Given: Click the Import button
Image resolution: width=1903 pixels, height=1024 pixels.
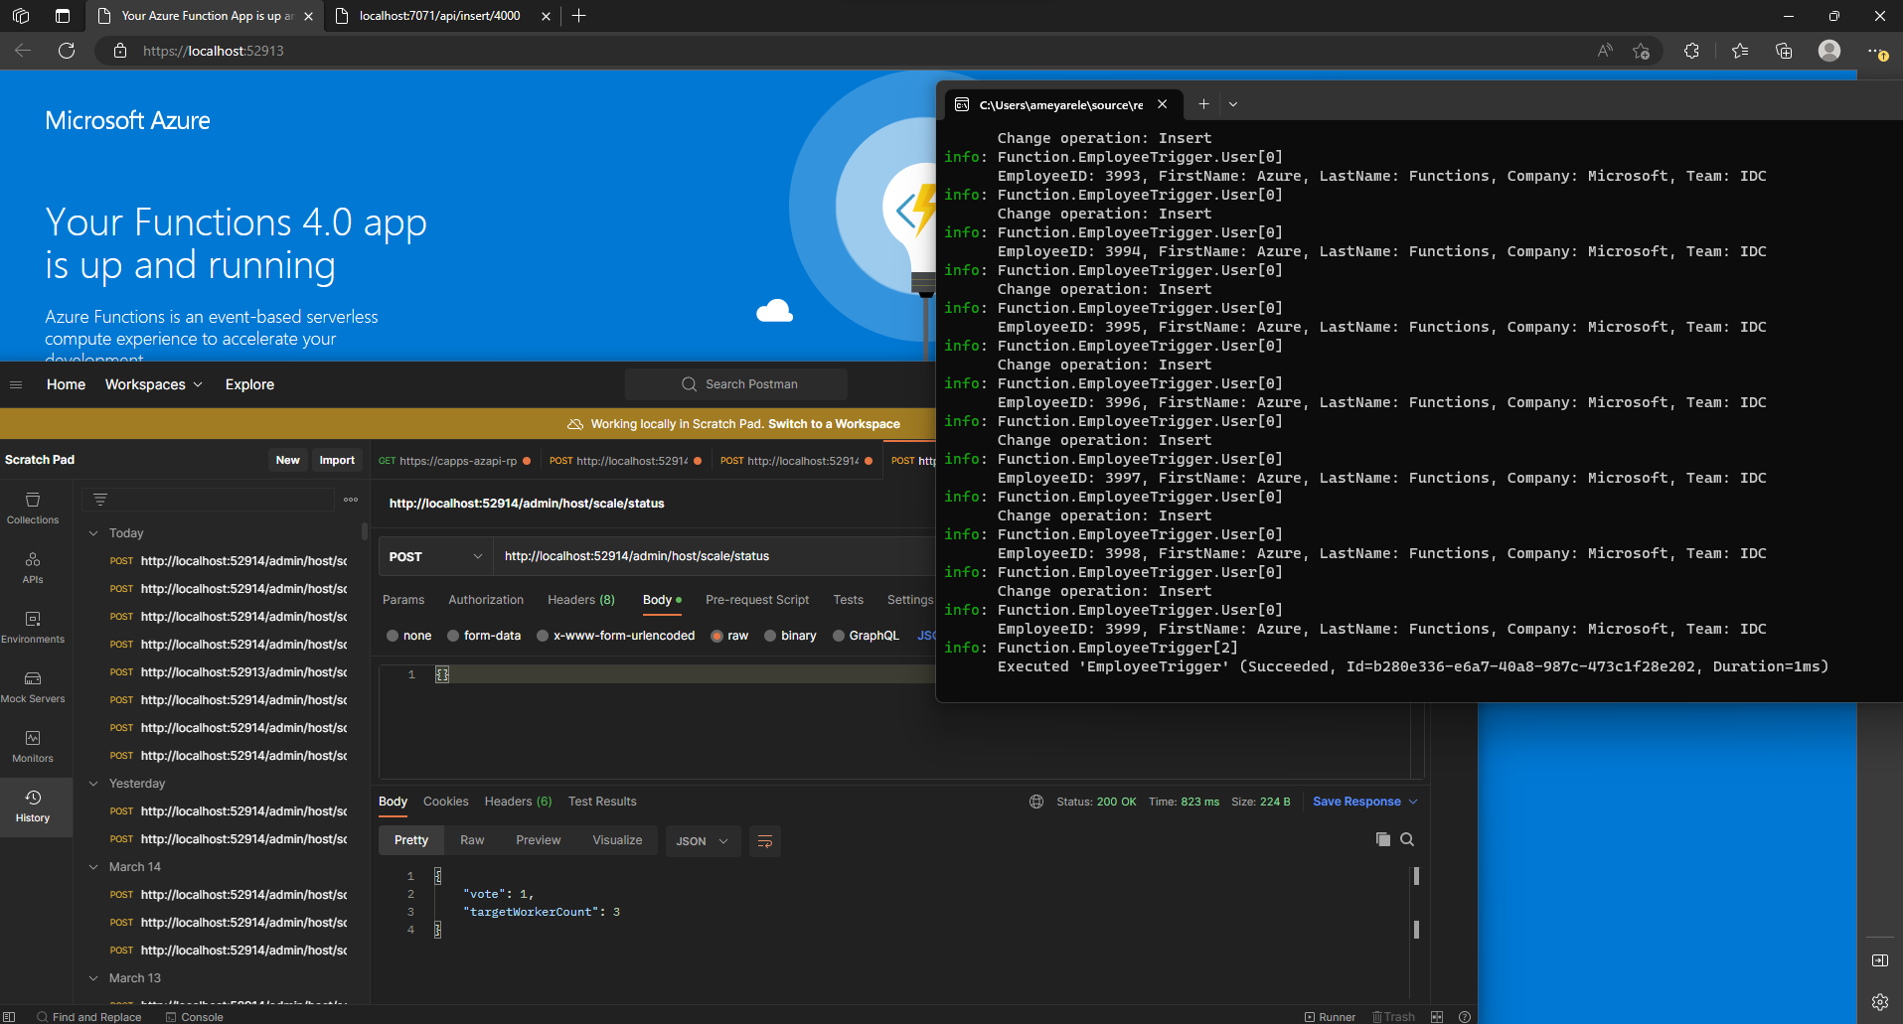Looking at the screenshot, I should tap(337, 460).
